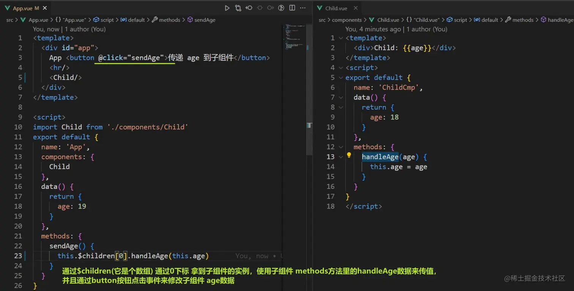Close the Child.vue tab with its X
The image size is (574, 291).
point(356,8)
